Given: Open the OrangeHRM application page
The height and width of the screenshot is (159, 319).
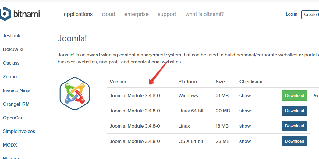Looking at the screenshot, I should click(16, 104).
